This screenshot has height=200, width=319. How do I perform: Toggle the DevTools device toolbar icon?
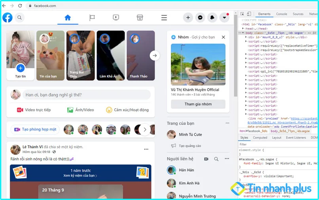(249, 14)
